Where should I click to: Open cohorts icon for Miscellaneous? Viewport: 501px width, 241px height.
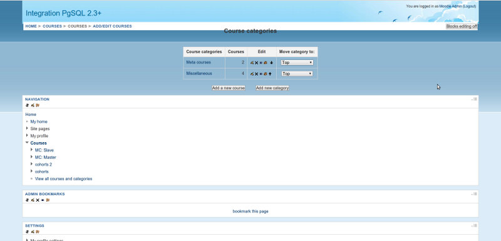tap(265, 74)
